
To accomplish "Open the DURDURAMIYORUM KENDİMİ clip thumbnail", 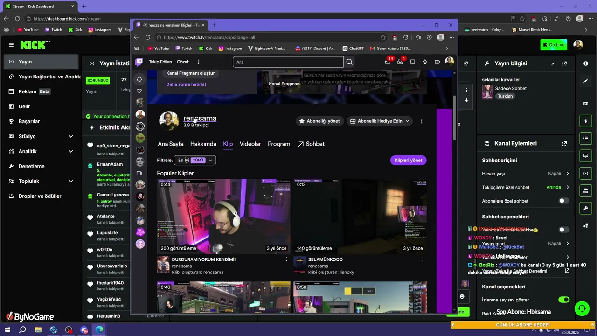I will 223,216.
